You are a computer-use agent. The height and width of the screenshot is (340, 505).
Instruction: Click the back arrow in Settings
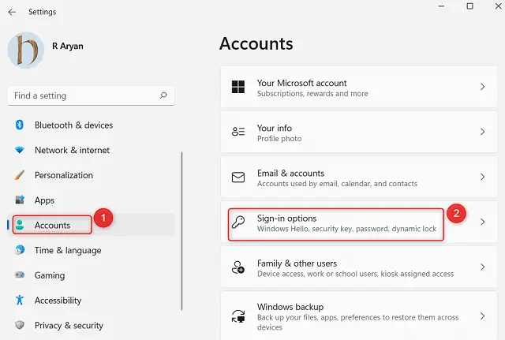click(12, 12)
